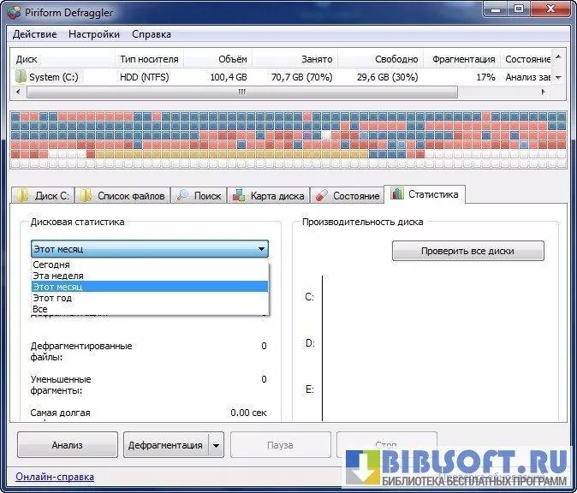This screenshot has width=577, height=493.
Task: Open the Действие menu
Action: 35,34
